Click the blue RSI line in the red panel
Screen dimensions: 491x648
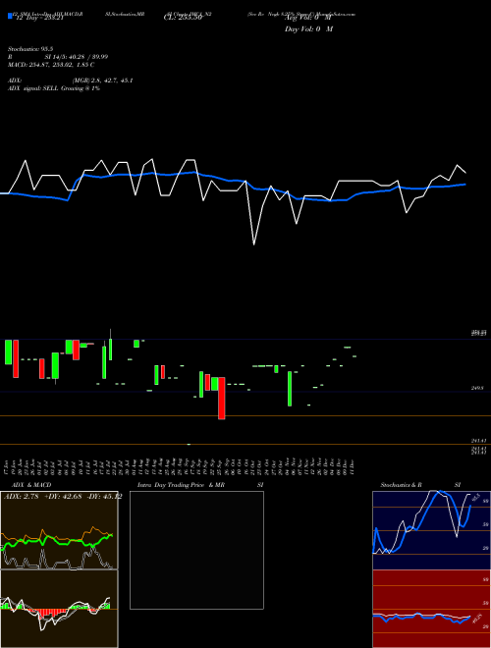point(421,618)
